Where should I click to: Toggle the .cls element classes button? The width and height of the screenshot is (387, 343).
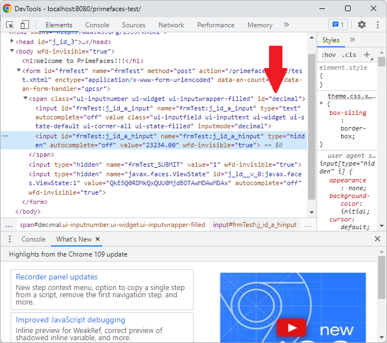click(x=349, y=55)
